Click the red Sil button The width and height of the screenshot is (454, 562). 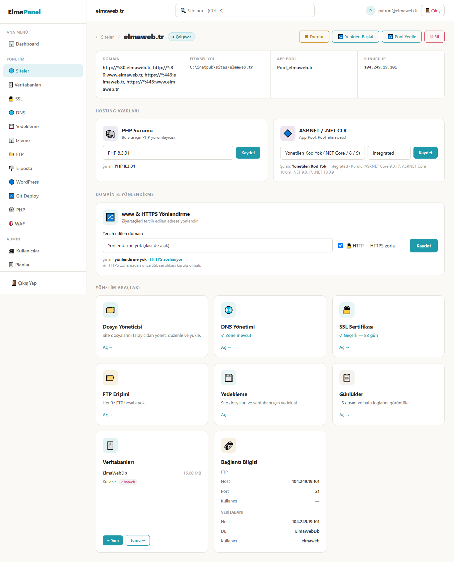pos(434,37)
